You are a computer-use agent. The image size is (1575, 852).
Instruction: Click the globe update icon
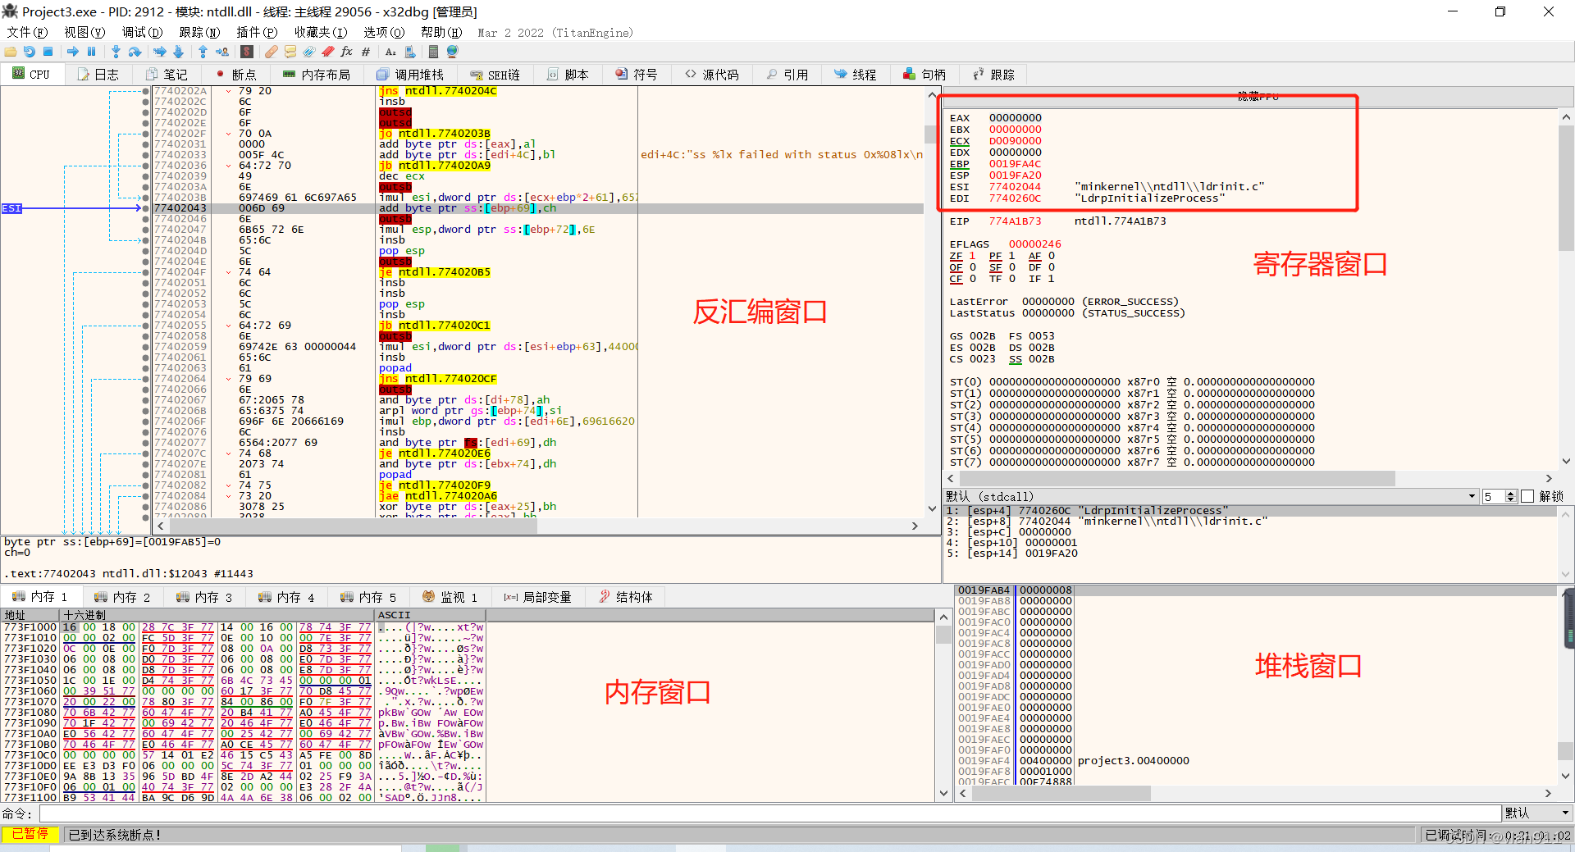(x=452, y=52)
